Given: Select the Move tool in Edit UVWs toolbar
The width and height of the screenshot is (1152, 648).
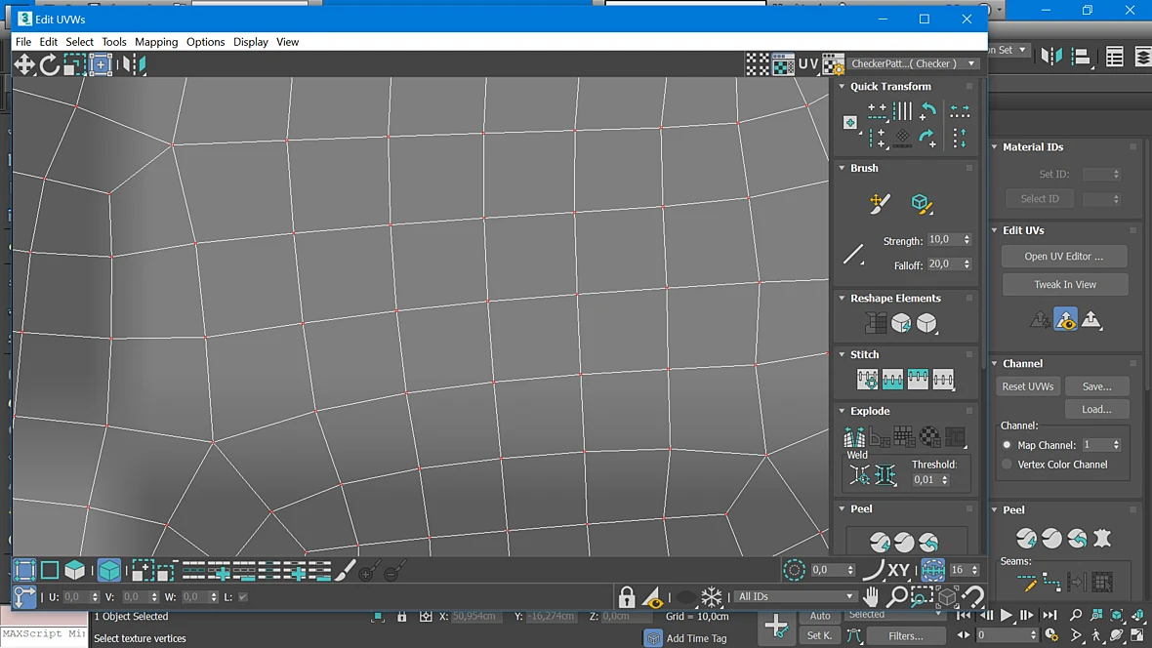Looking at the screenshot, I should [x=24, y=64].
